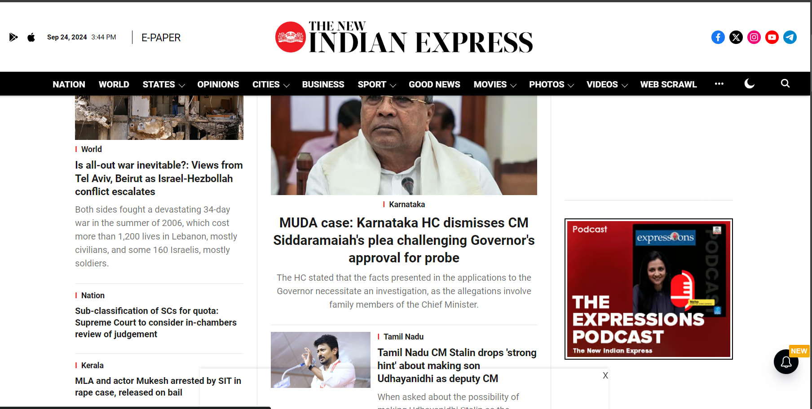812x409 pixels.
Task: Close the bottom overlay with X
Action: click(605, 376)
